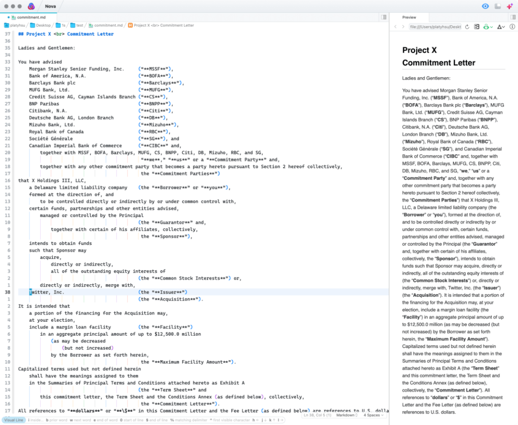Click the preview layout options icon

coord(476,27)
